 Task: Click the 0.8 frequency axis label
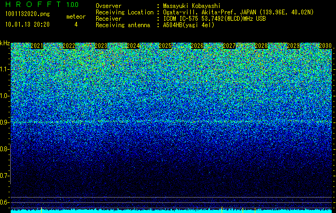pyautogui.click(x=4, y=149)
